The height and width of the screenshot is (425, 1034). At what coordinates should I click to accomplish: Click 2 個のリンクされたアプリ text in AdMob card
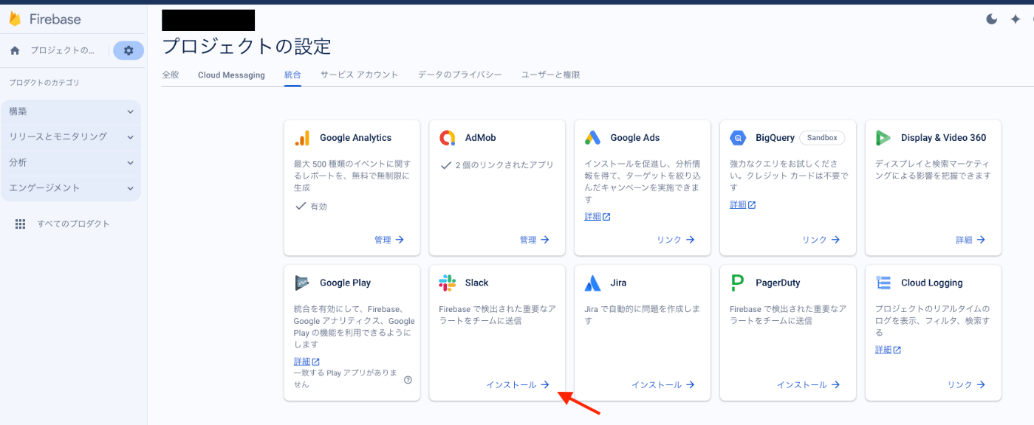tap(504, 165)
